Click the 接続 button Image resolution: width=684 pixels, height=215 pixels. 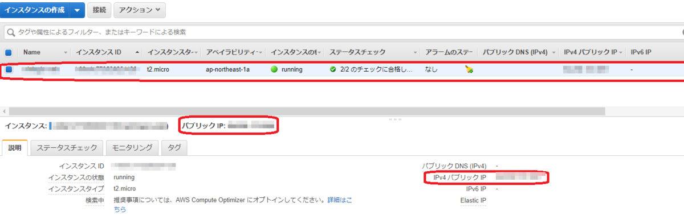pyautogui.click(x=99, y=10)
